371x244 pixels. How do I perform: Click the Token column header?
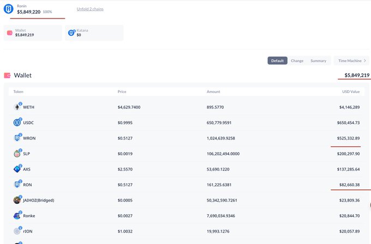coord(19,91)
